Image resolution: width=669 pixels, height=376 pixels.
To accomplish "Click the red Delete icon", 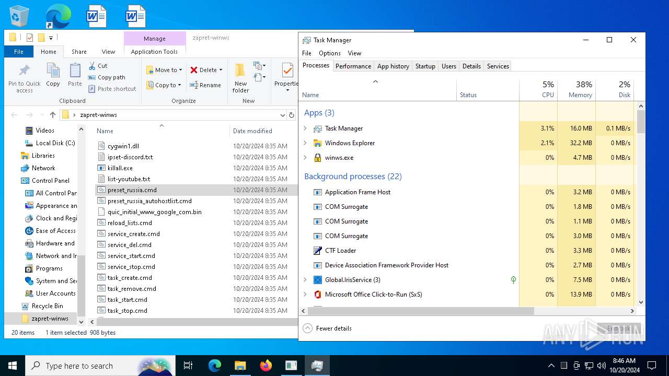I will point(194,70).
